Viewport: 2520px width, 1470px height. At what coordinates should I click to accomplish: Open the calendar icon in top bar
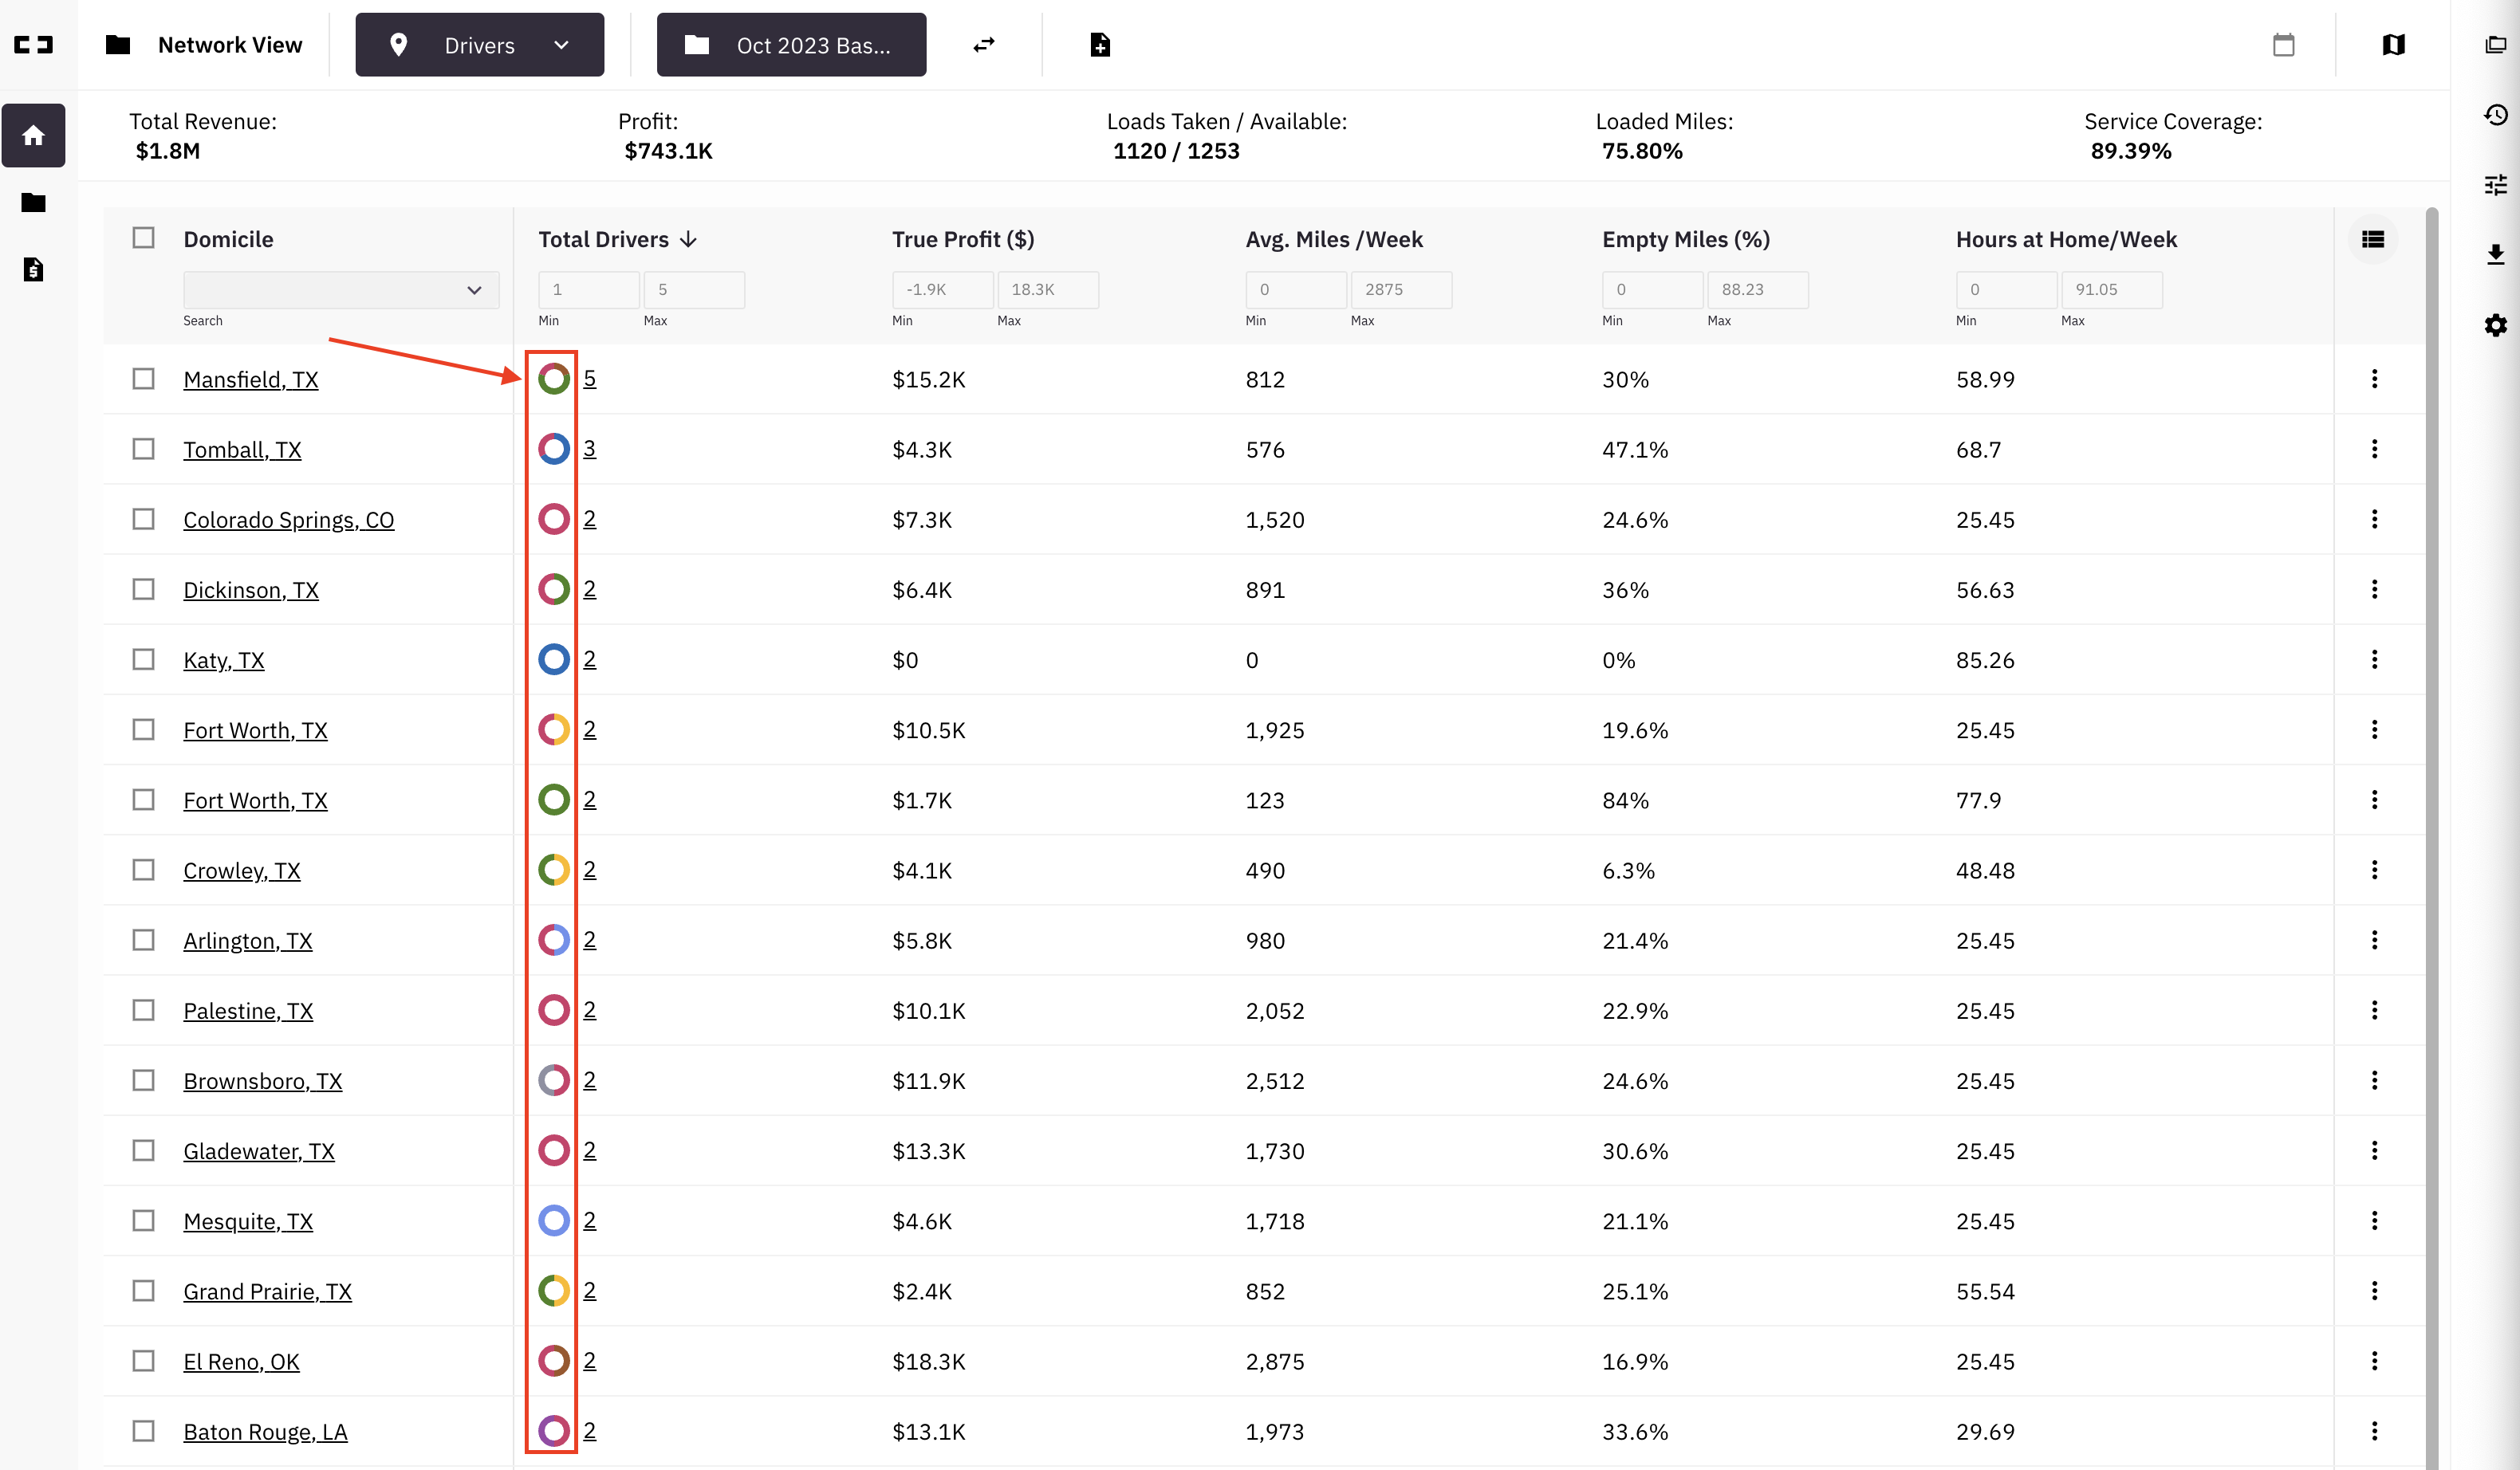point(2283,45)
